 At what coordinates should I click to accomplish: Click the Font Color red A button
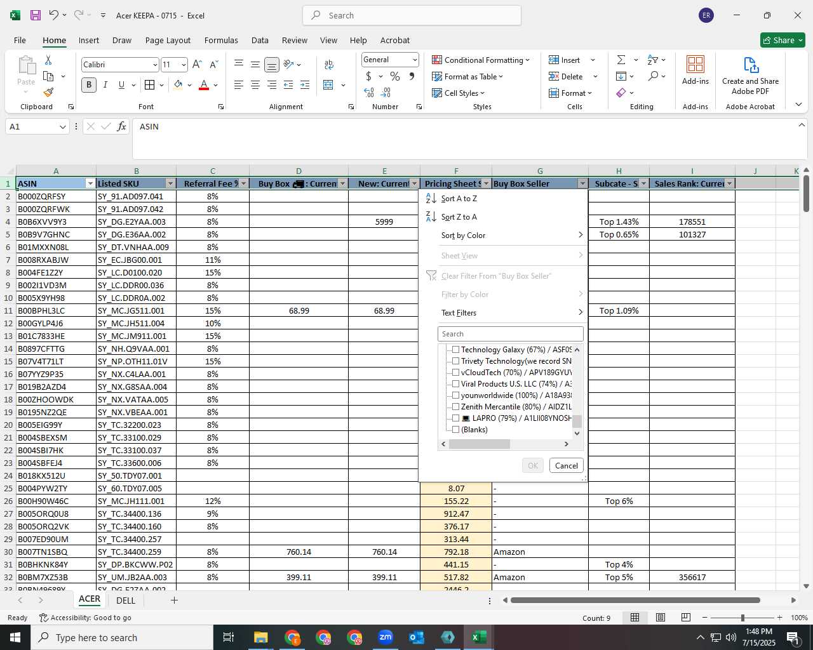coord(204,85)
